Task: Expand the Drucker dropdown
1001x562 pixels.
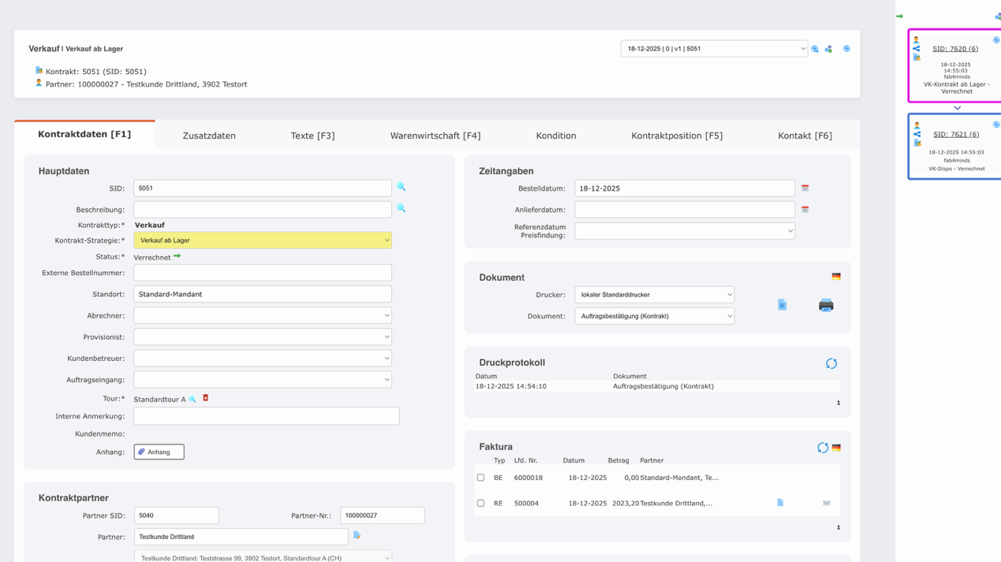Action: (x=654, y=295)
